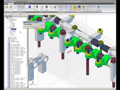The height and width of the screenshot is (90, 120).
Task: Collapse the Configurations tree node
Action: 7,19
